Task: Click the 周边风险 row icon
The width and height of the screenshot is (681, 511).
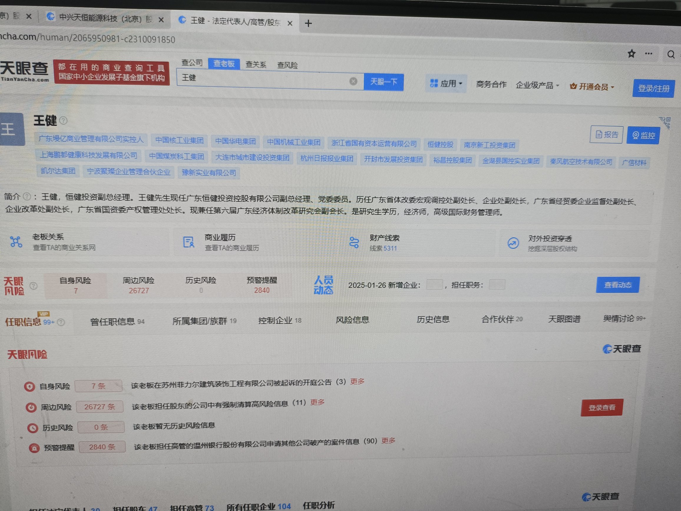Action: coord(31,408)
